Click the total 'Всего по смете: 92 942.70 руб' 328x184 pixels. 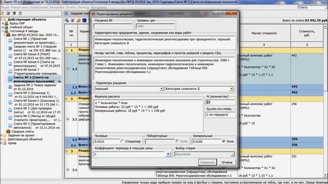point(305,20)
